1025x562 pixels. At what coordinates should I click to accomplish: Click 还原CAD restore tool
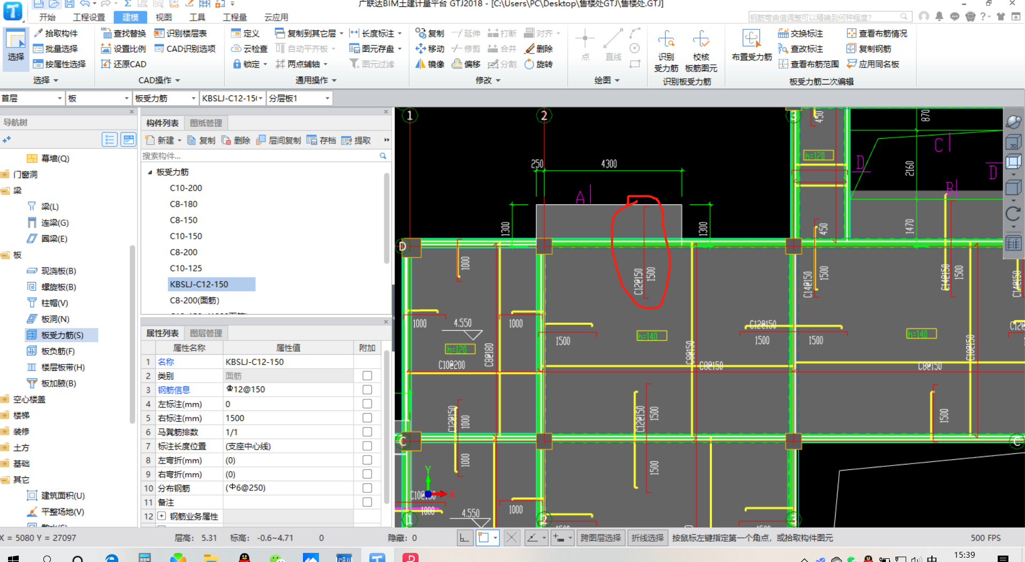click(x=124, y=64)
